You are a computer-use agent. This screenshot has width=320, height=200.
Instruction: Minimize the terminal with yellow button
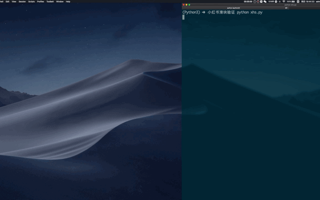[186, 4]
